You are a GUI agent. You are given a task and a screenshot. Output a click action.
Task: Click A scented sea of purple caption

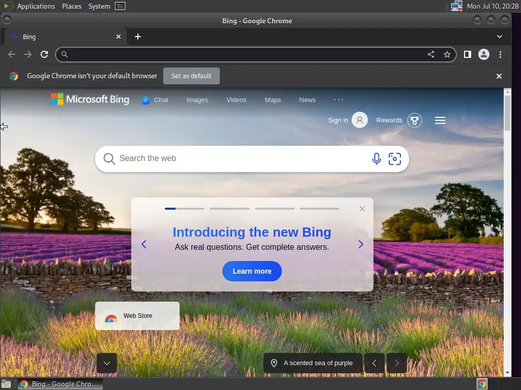tap(312, 363)
